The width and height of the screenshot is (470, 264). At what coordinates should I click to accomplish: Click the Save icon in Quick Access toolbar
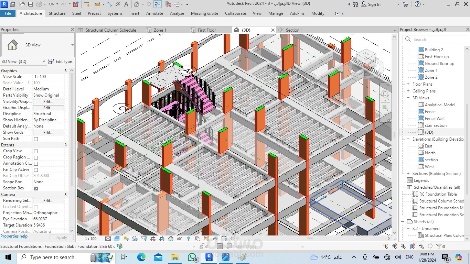click(x=30, y=4)
